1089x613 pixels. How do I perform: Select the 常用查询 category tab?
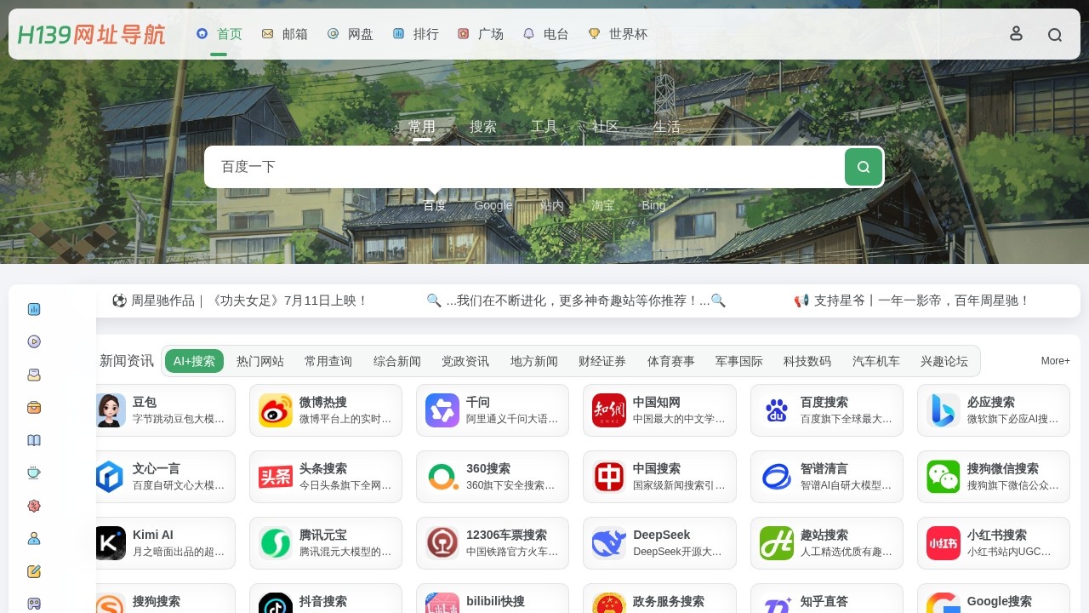click(x=328, y=361)
